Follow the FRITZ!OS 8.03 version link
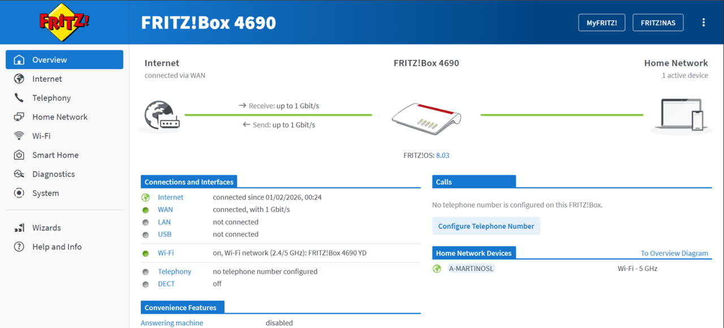Image resolution: width=724 pixels, height=328 pixels. click(x=442, y=155)
